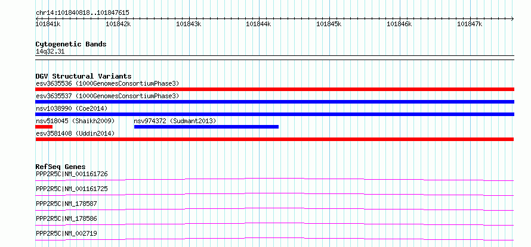Click the esv3581408 (Uddin2014) label

[x=75, y=133]
